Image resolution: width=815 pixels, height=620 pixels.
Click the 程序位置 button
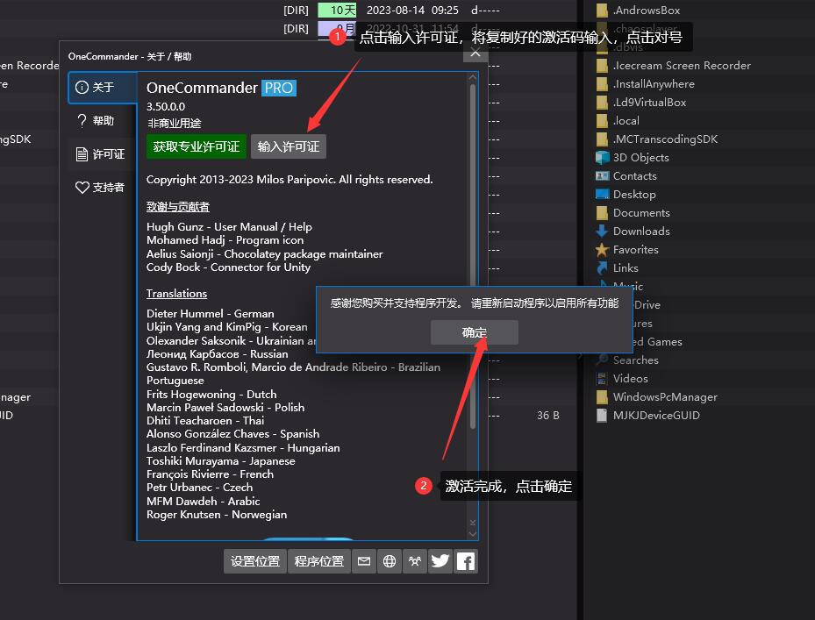pos(318,560)
